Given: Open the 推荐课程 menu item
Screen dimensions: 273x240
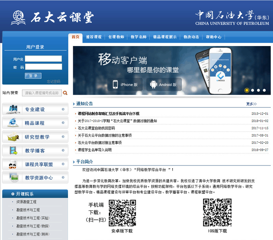Looking at the screenshot, I should (x=94, y=37).
